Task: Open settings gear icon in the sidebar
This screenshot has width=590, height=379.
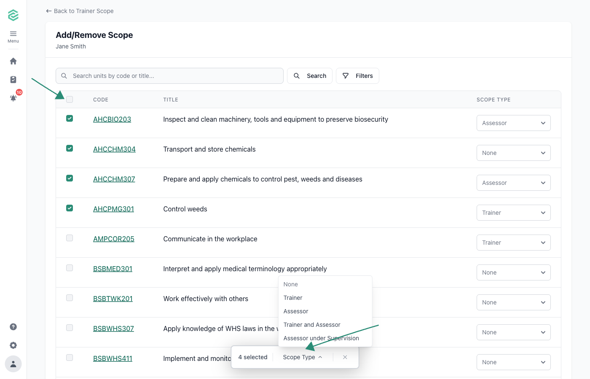Action: [13, 345]
